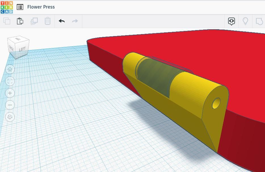Click the Copy tool icon
Viewport: 265px width, 172px height.
click(x=7, y=21)
